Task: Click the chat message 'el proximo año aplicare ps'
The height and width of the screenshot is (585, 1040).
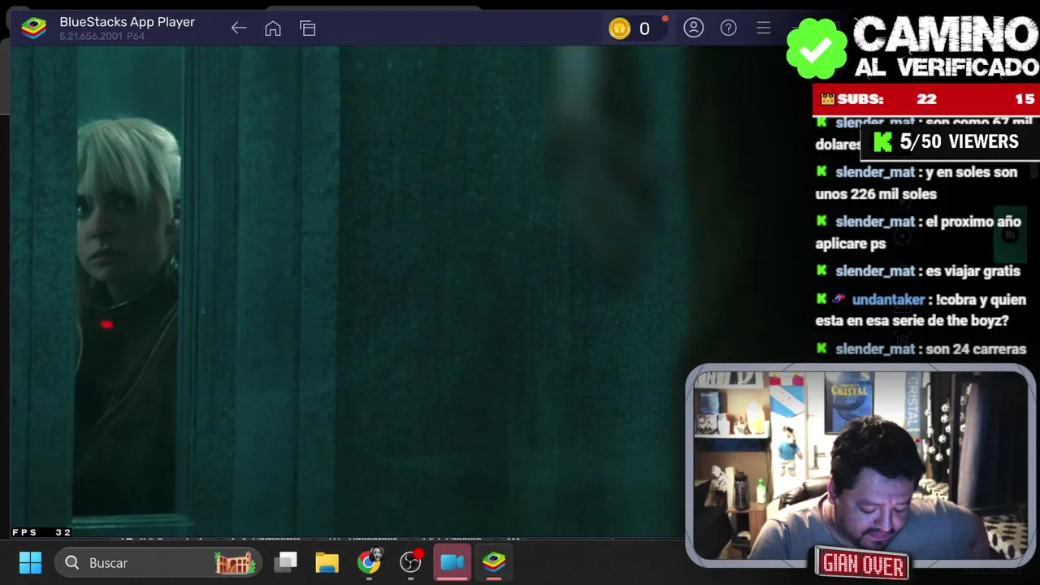Action: pos(918,232)
